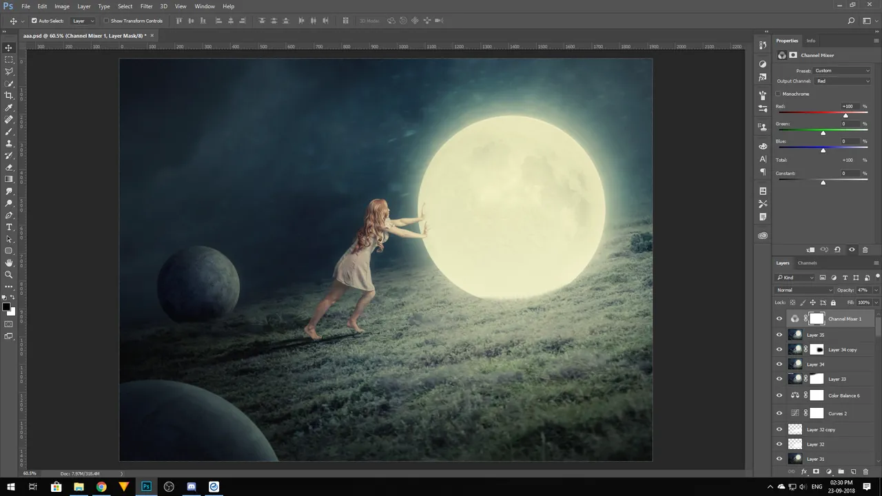Viewport: 882px width, 496px height.
Task: Open the Kind layer filter dropdown
Action: [x=795, y=278]
